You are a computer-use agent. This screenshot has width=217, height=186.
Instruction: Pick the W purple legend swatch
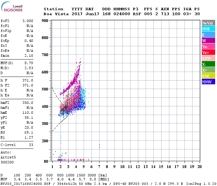tap(208, 41)
